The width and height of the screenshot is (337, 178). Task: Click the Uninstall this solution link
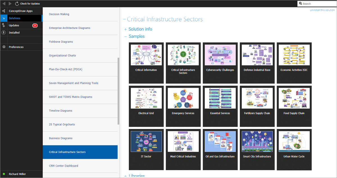point(322,10)
